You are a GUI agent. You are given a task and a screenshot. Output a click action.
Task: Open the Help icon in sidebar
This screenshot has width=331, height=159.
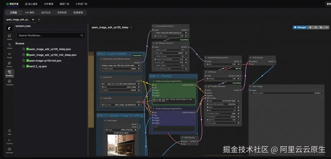pos(10,132)
